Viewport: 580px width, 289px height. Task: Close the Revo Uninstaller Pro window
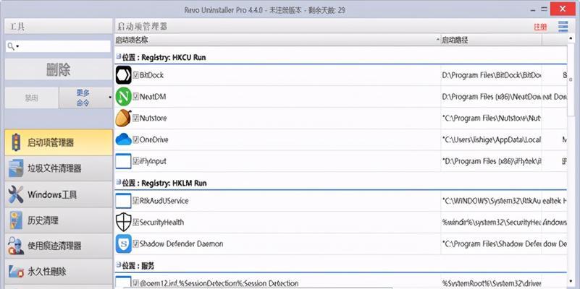(x=563, y=9)
